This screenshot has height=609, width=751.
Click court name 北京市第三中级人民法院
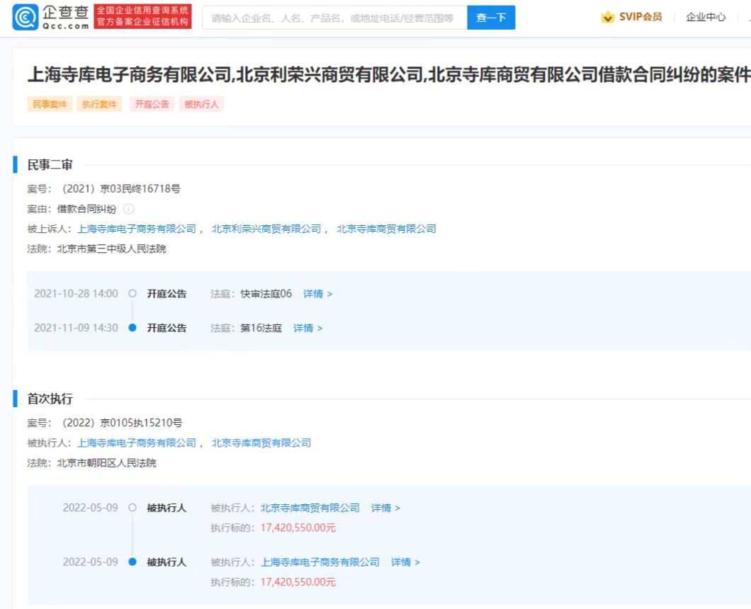[112, 249]
